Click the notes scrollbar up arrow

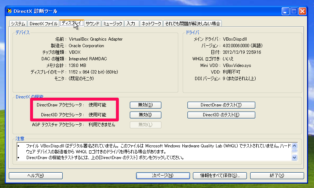294,146
